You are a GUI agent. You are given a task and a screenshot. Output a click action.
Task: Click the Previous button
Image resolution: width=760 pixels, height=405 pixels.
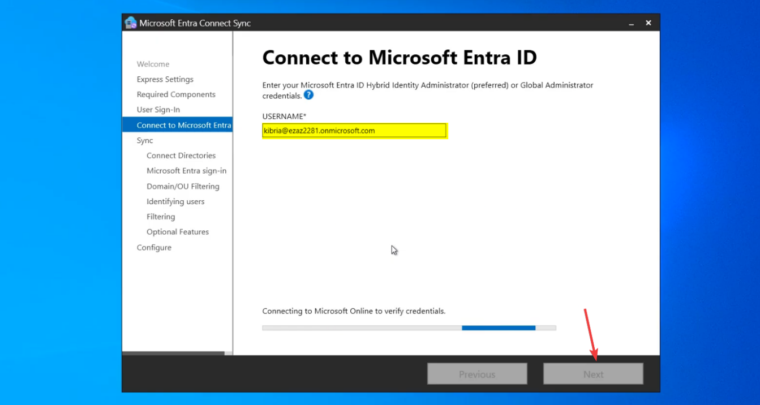(477, 374)
